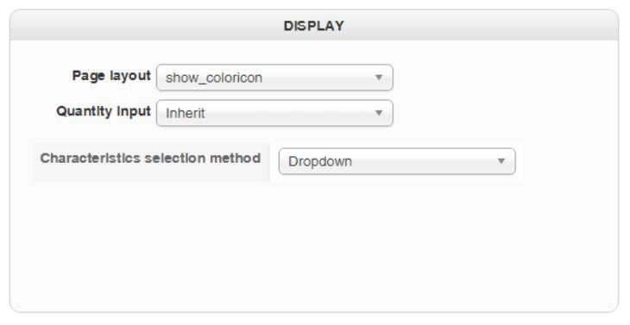Click the Page layout label
Viewport: 630px width, 325px height.
tap(111, 76)
